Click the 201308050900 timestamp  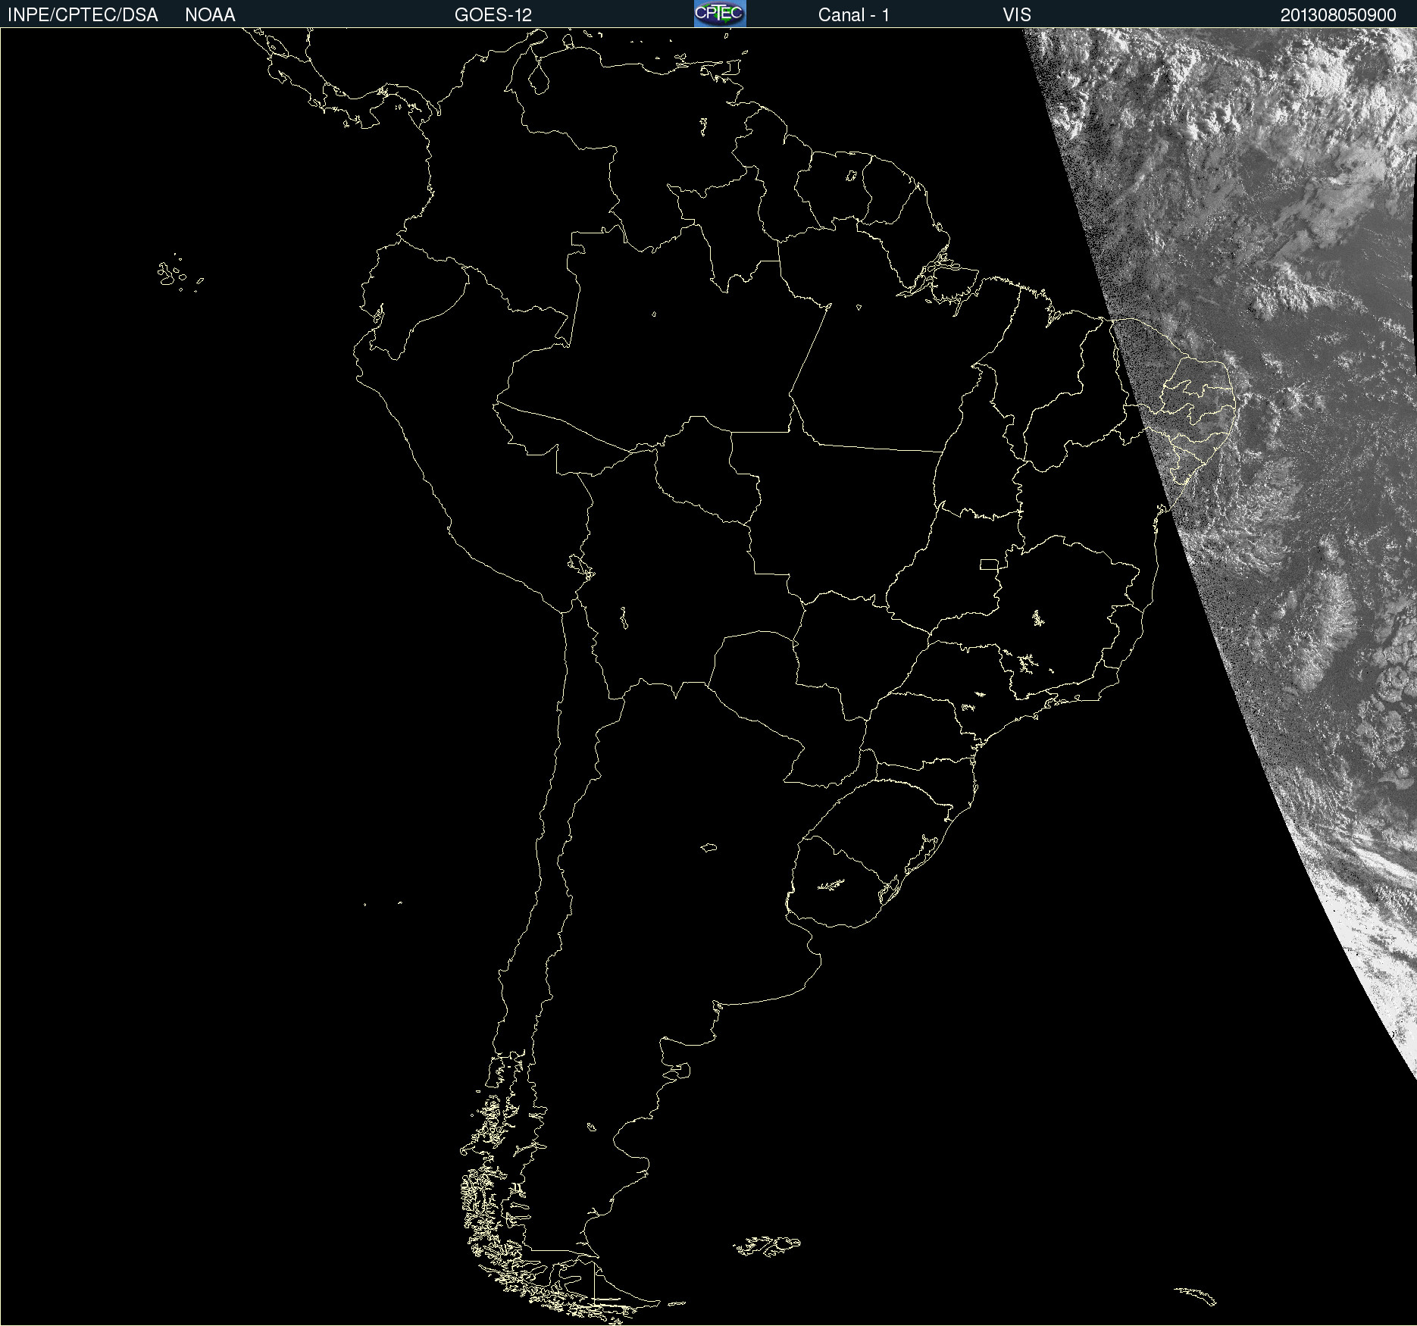tap(1338, 15)
